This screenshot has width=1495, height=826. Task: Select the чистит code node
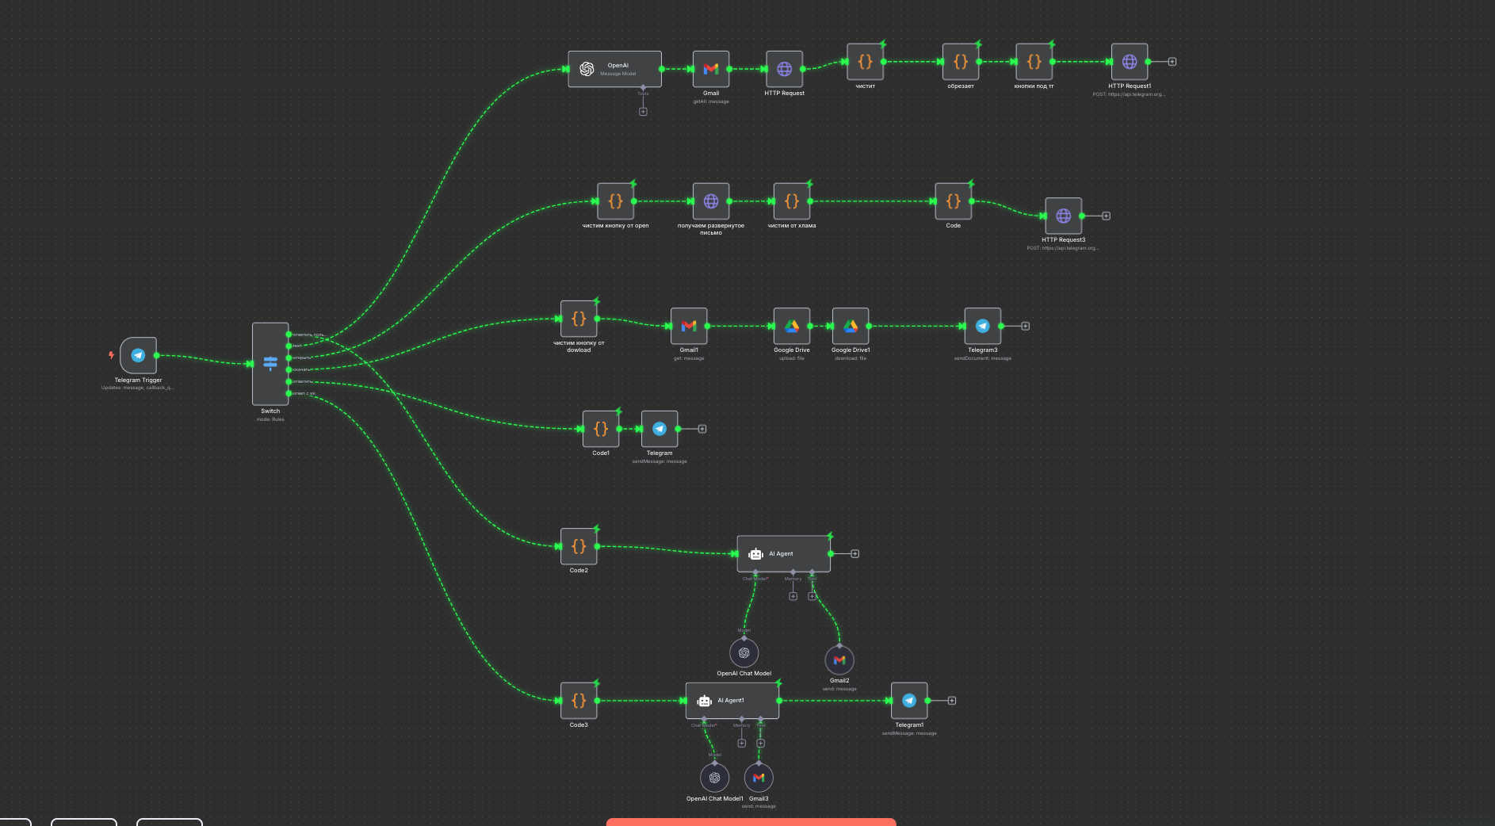(865, 61)
